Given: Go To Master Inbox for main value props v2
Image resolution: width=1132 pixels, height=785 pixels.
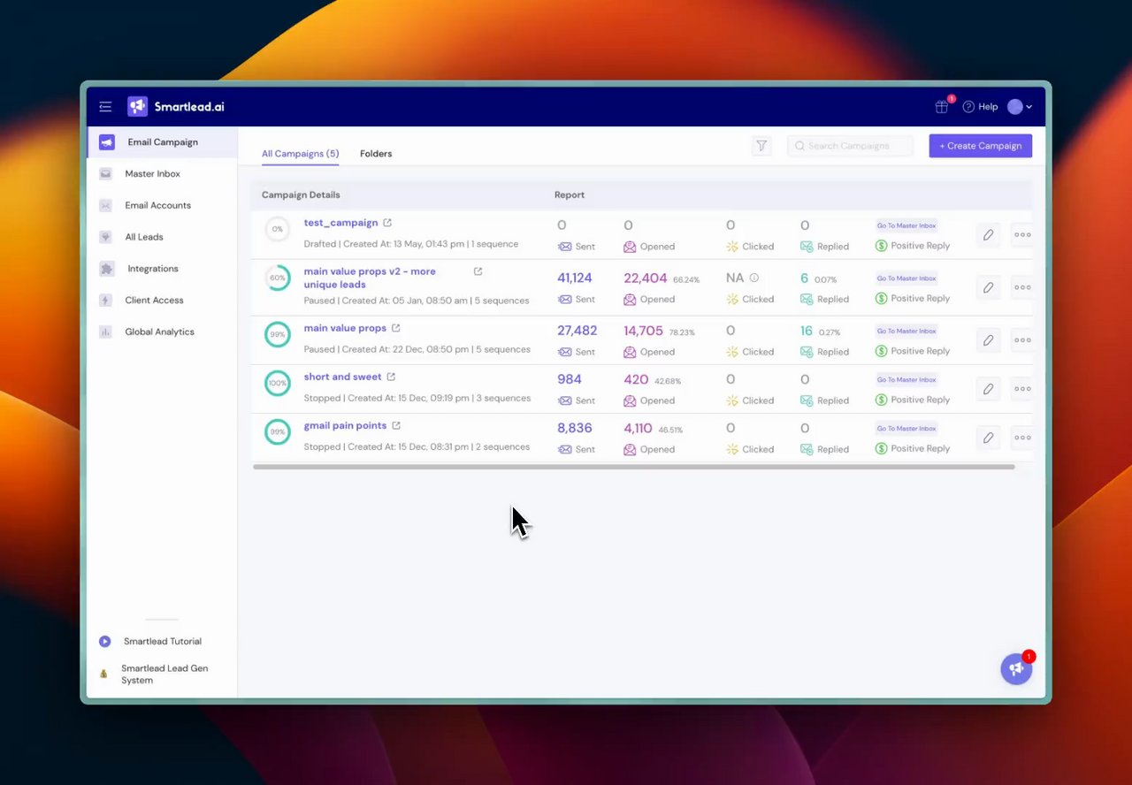Looking at the screenshot, I should [x=906, y=278].
